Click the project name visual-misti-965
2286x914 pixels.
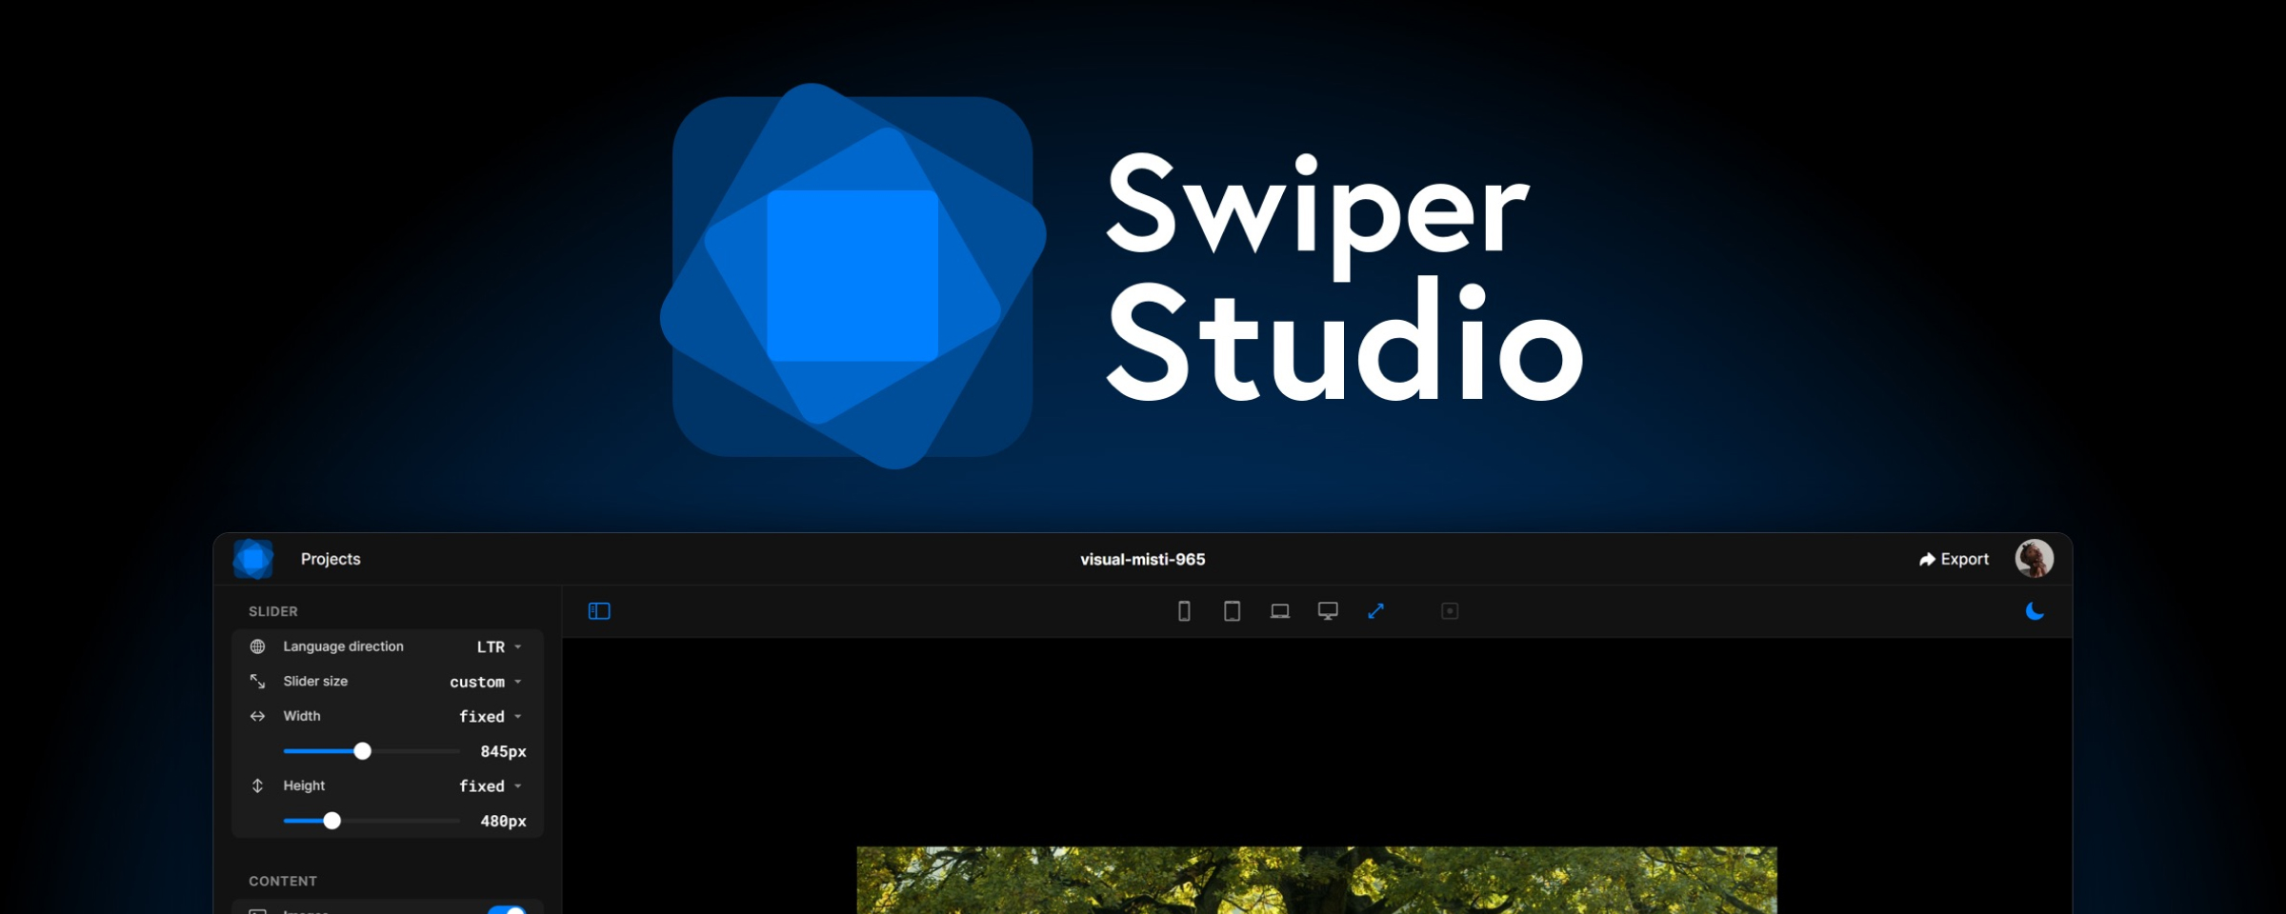[x=1142, y=559]
